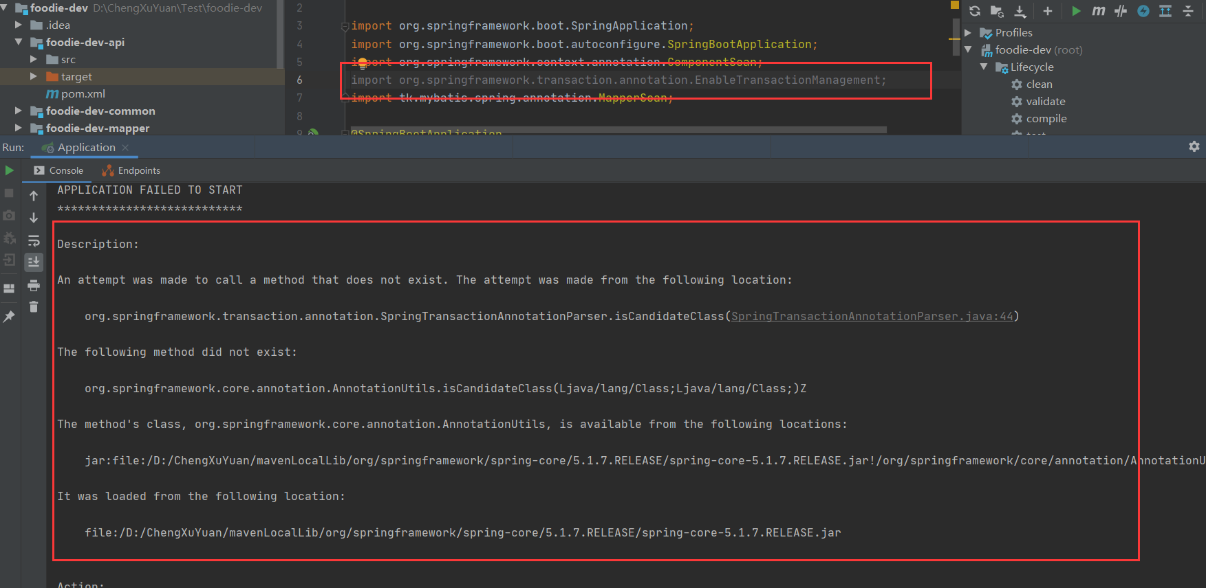
Task: Open SpringTransactionAnnotationParser.java:44 link
Action: [x=872, y=316]
